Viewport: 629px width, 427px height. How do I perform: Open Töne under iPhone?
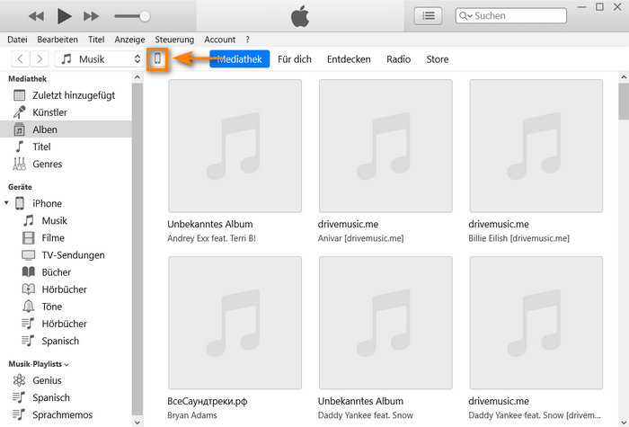click(x=66, y=307)
